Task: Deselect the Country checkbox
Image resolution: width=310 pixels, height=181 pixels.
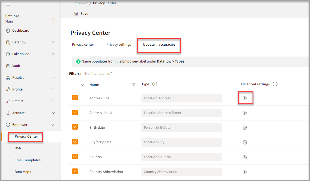Action: (x=75, y=156)
